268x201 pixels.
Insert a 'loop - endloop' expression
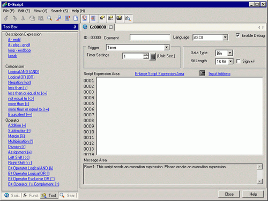[x=19, y=50]
